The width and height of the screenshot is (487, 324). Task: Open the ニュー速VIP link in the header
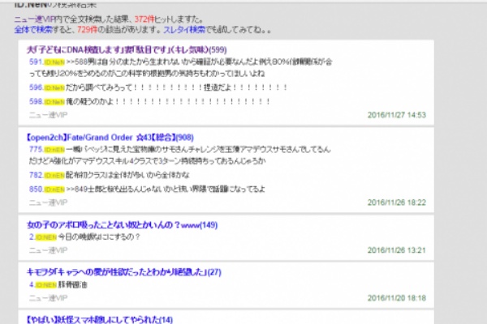point(34,19)
